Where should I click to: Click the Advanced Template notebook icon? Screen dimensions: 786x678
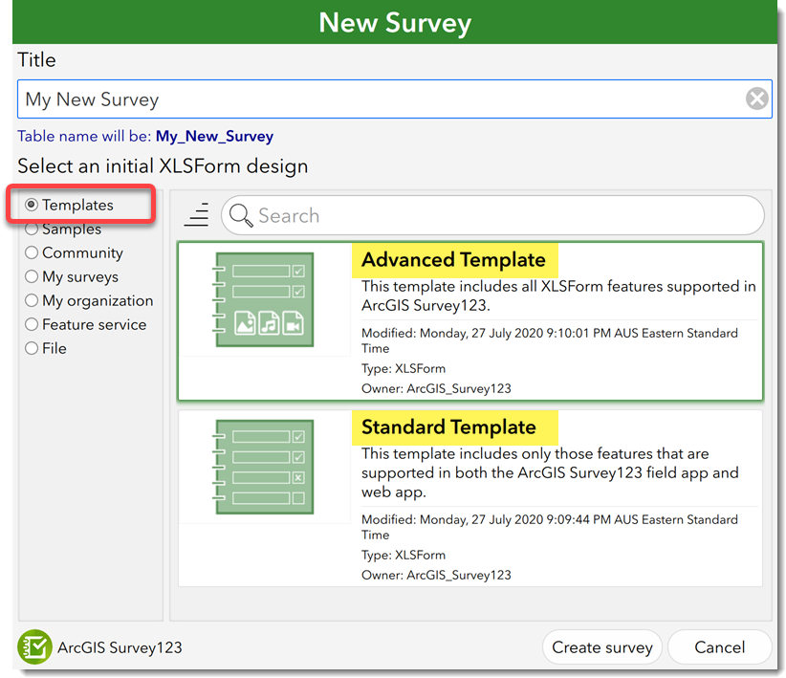pos(263,301)
